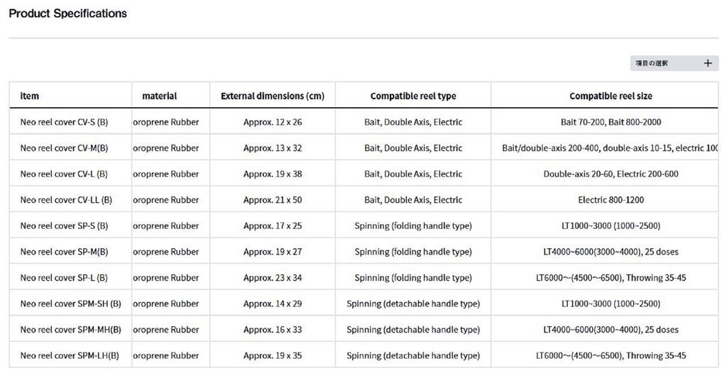Select the "Compatible reel size" column header
The width and height of the screenshot is (727, 373).
[x=611, y=96]
